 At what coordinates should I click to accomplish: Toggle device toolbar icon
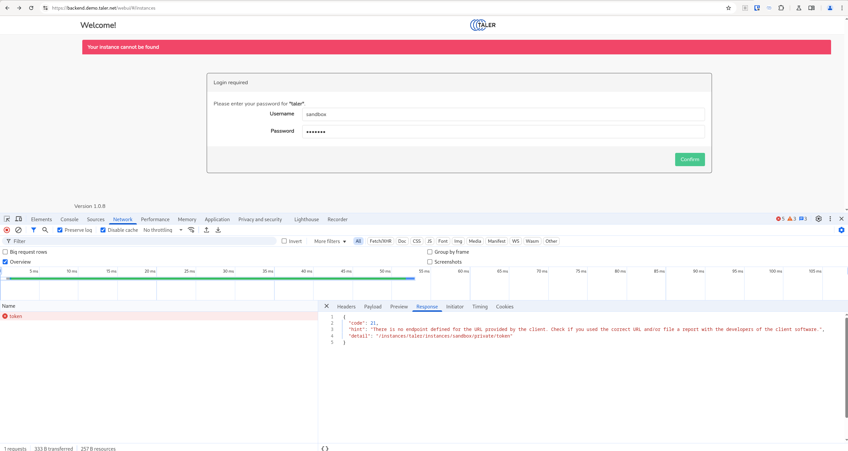19,219
